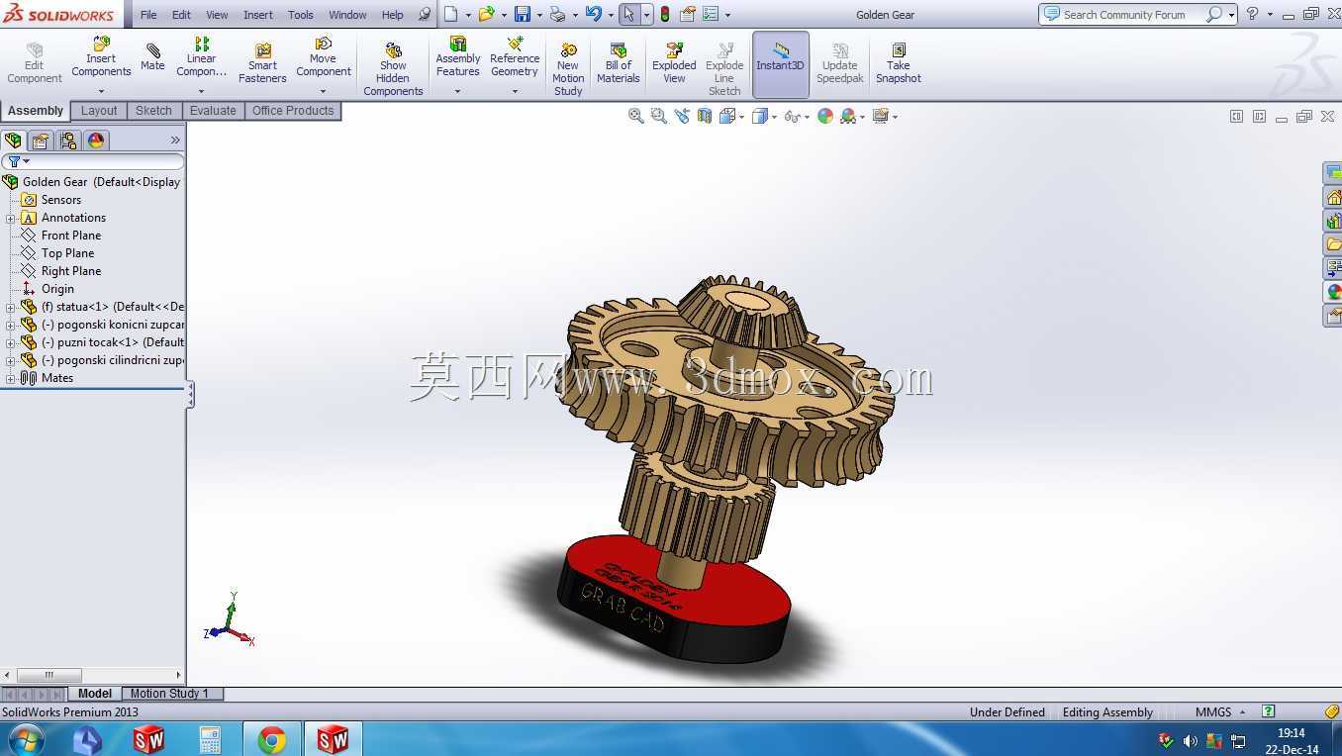This screenshot has height=756, width=1342.
Task: Click Insert Components in the ribbon
Action: click(x=101, y=57)
